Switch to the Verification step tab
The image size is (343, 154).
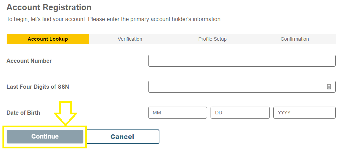(x=130, y=39)
